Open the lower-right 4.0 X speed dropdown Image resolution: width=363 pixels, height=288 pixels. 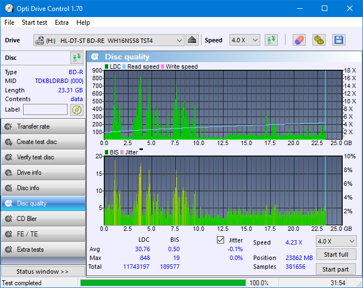(x=336, y=241)
